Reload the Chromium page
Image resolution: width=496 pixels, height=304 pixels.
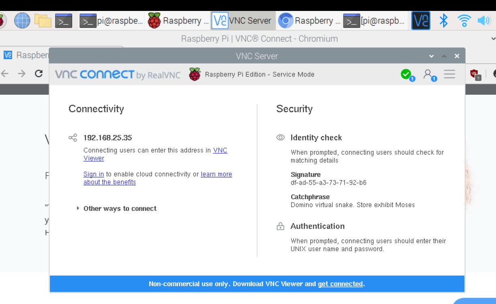pos(39,74)
